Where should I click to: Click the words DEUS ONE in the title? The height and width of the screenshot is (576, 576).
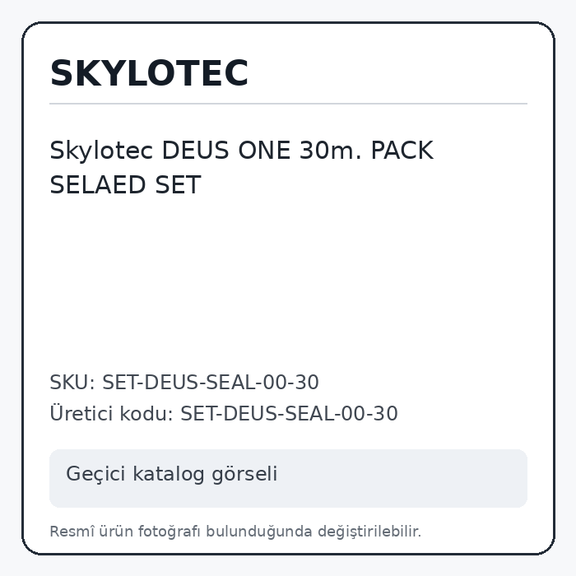(226, 151)
